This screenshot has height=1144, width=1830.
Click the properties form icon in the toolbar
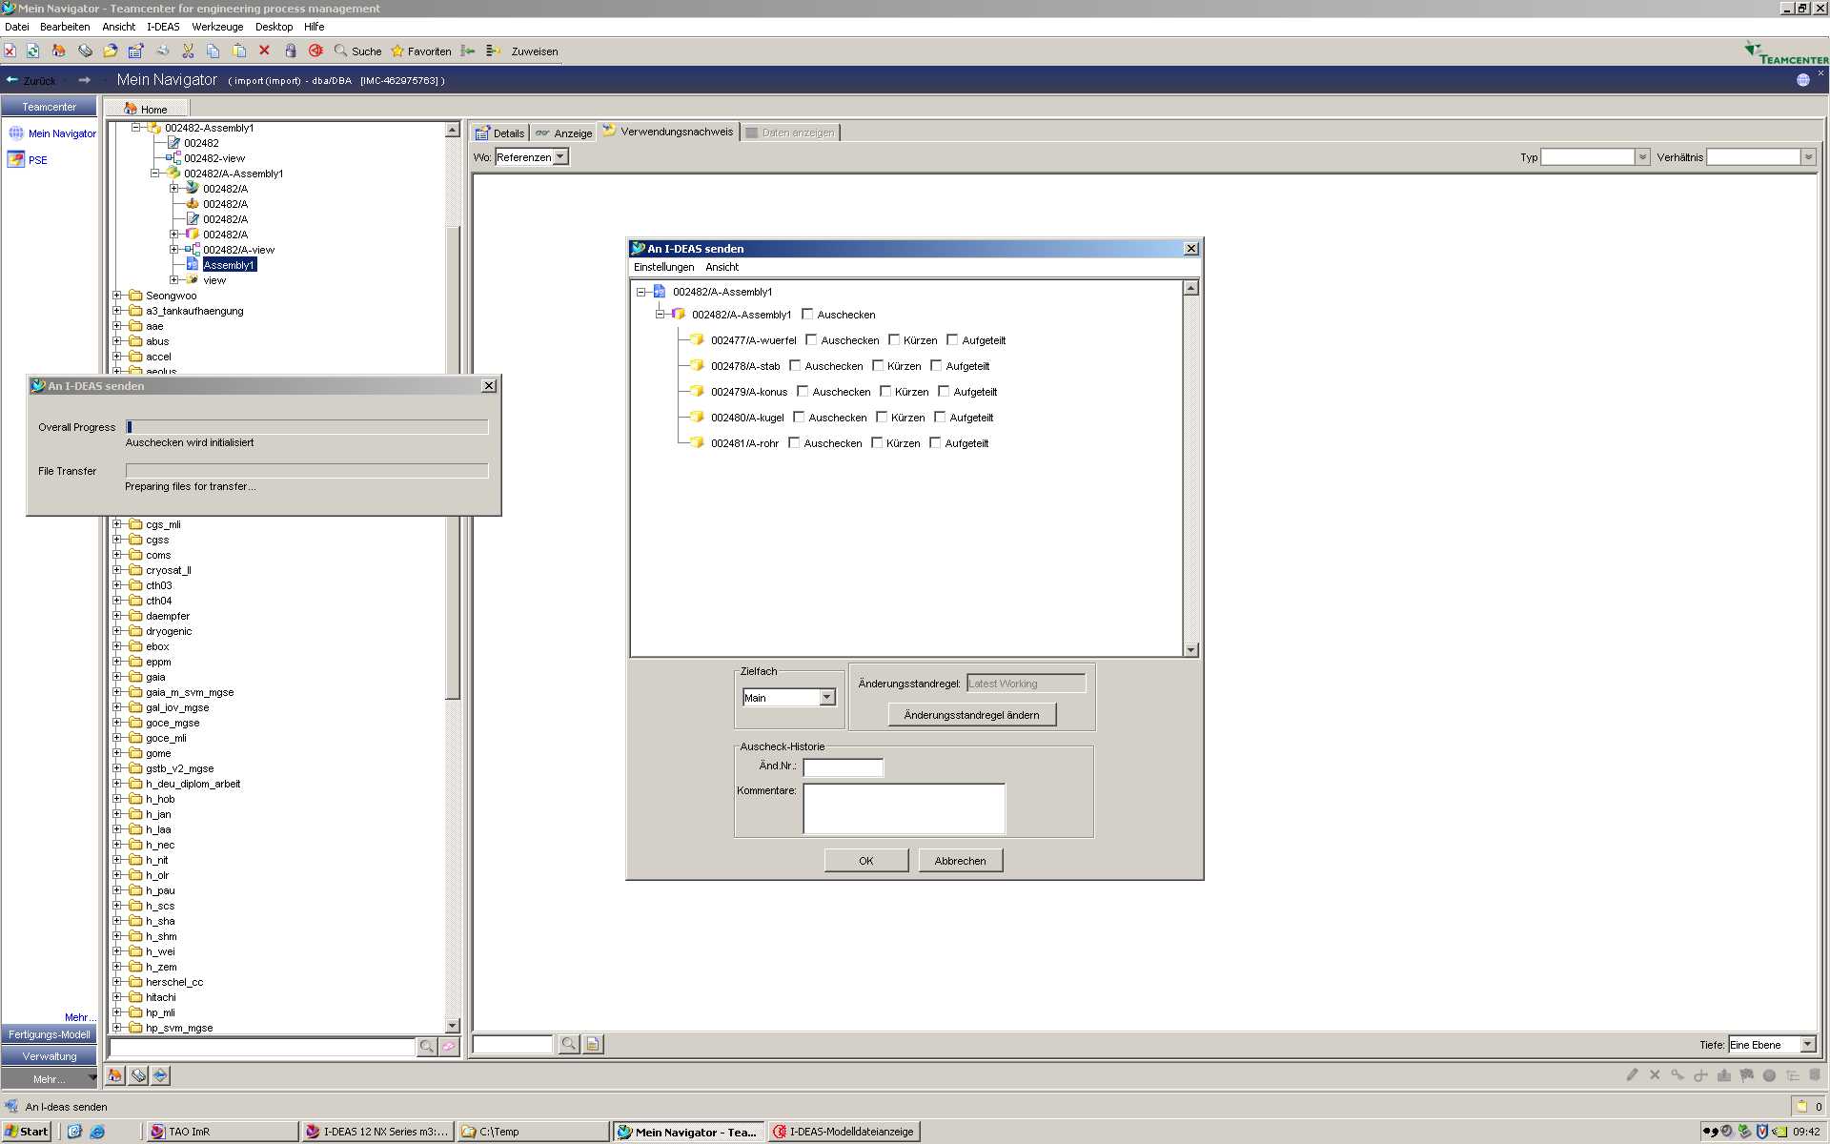(135, 51)
